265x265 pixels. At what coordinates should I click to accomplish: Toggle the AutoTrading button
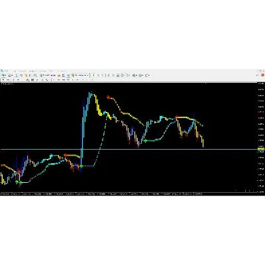click(80, 76)
